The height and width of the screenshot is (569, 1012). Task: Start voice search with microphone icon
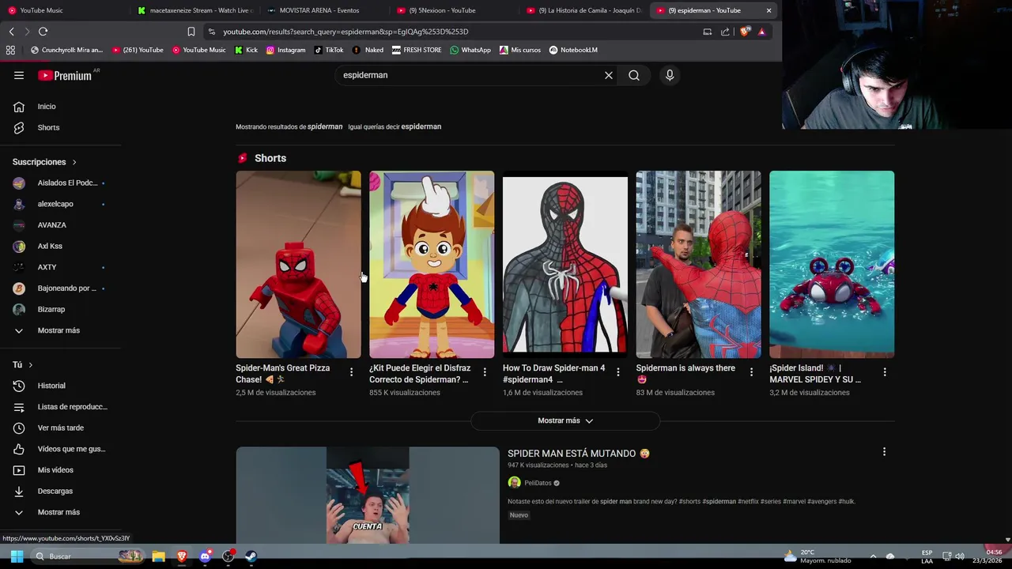pos(670,75)
